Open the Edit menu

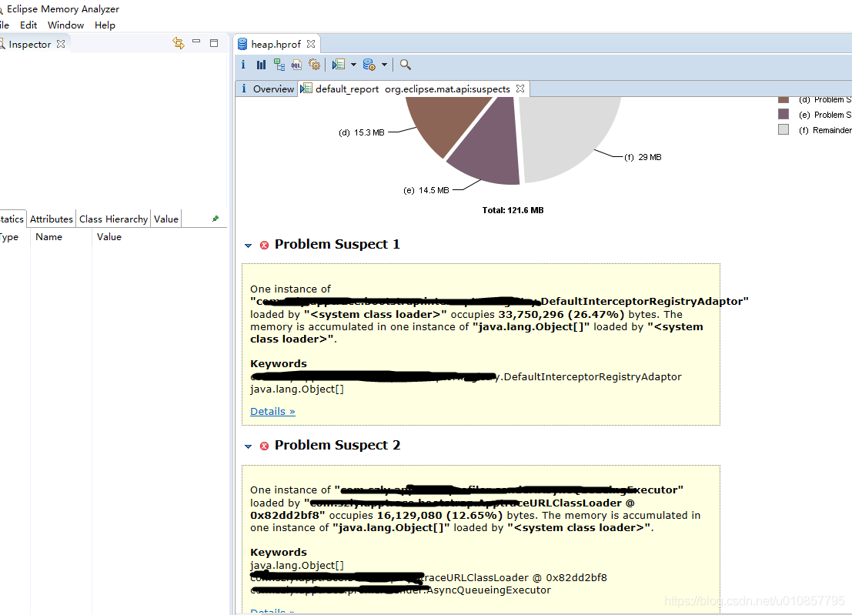(x=28, y=25)
